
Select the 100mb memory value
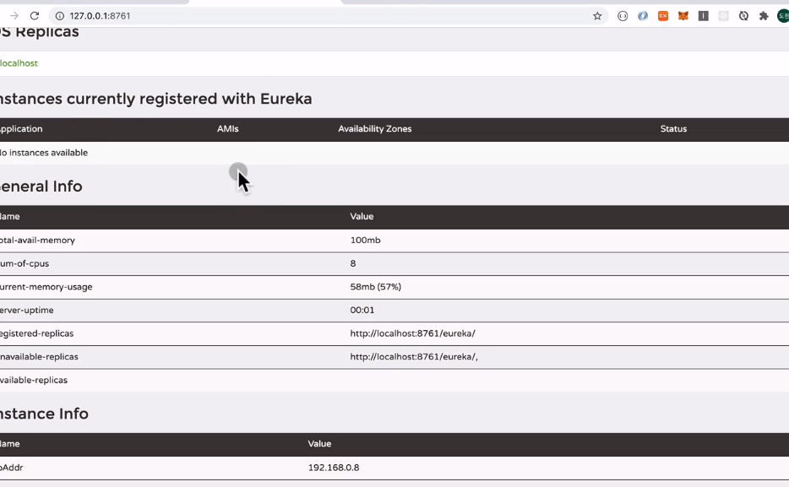point(365,241)
